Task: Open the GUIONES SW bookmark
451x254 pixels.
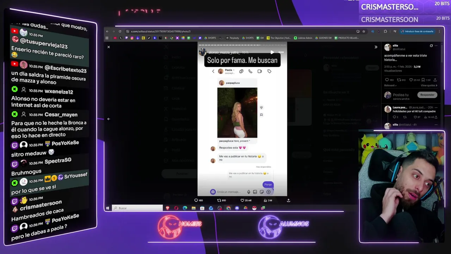Action: (323, 38)
